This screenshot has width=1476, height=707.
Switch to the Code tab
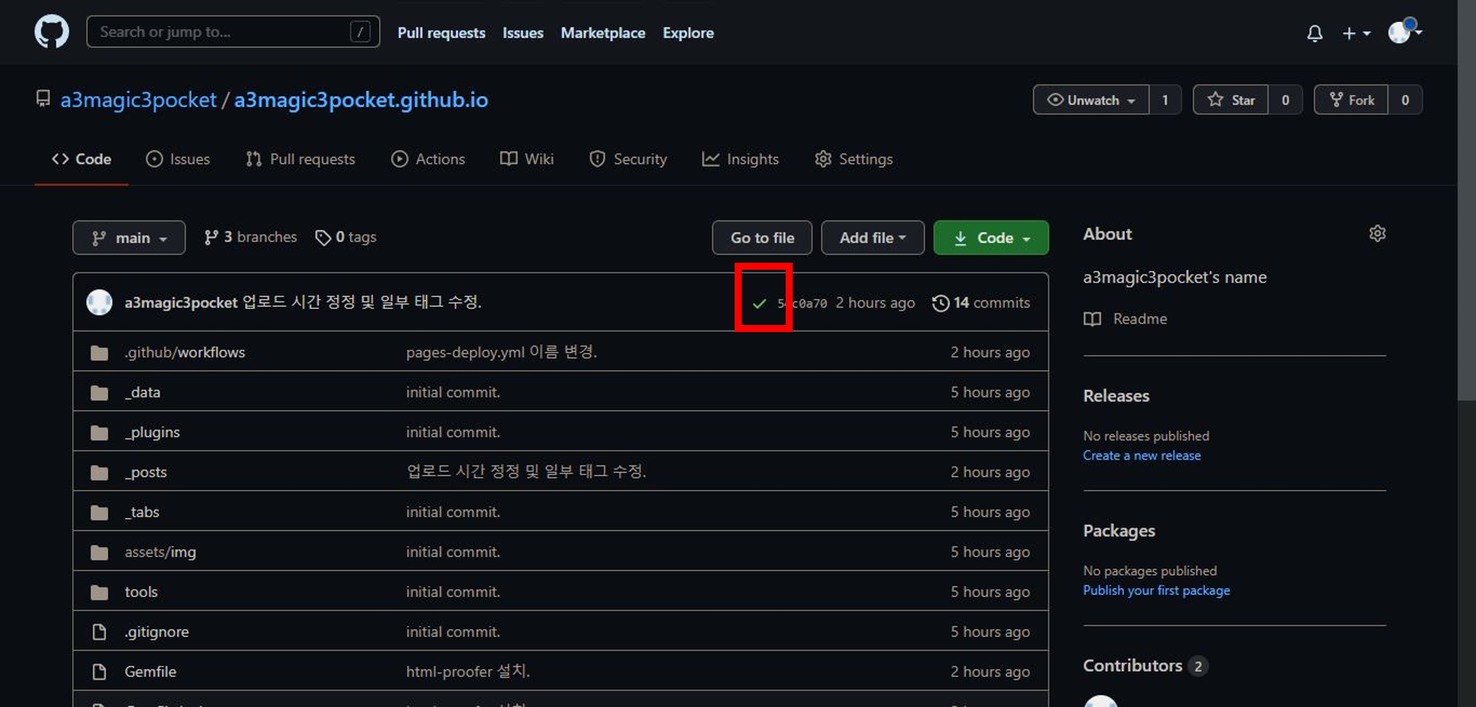(82, 159)
